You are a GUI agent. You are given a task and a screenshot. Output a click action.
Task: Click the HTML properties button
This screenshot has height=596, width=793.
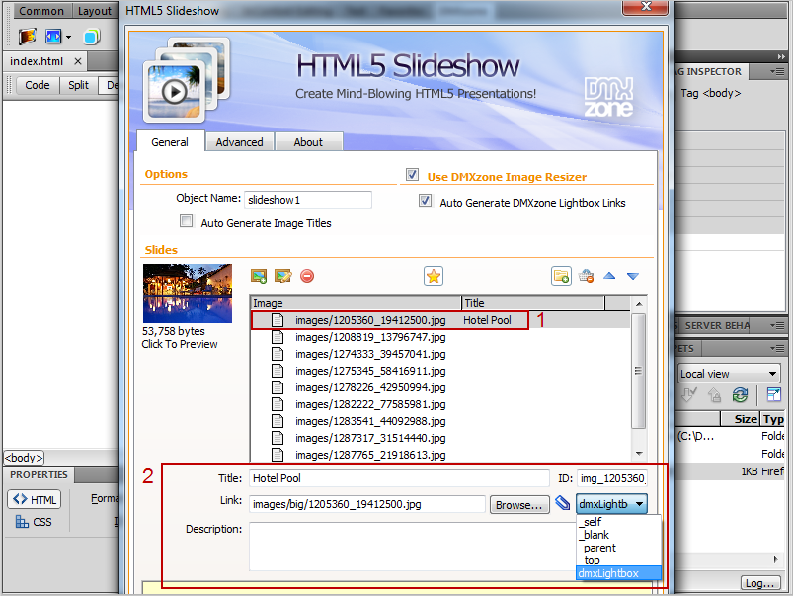pyautogui.click(x=35, y=499)
